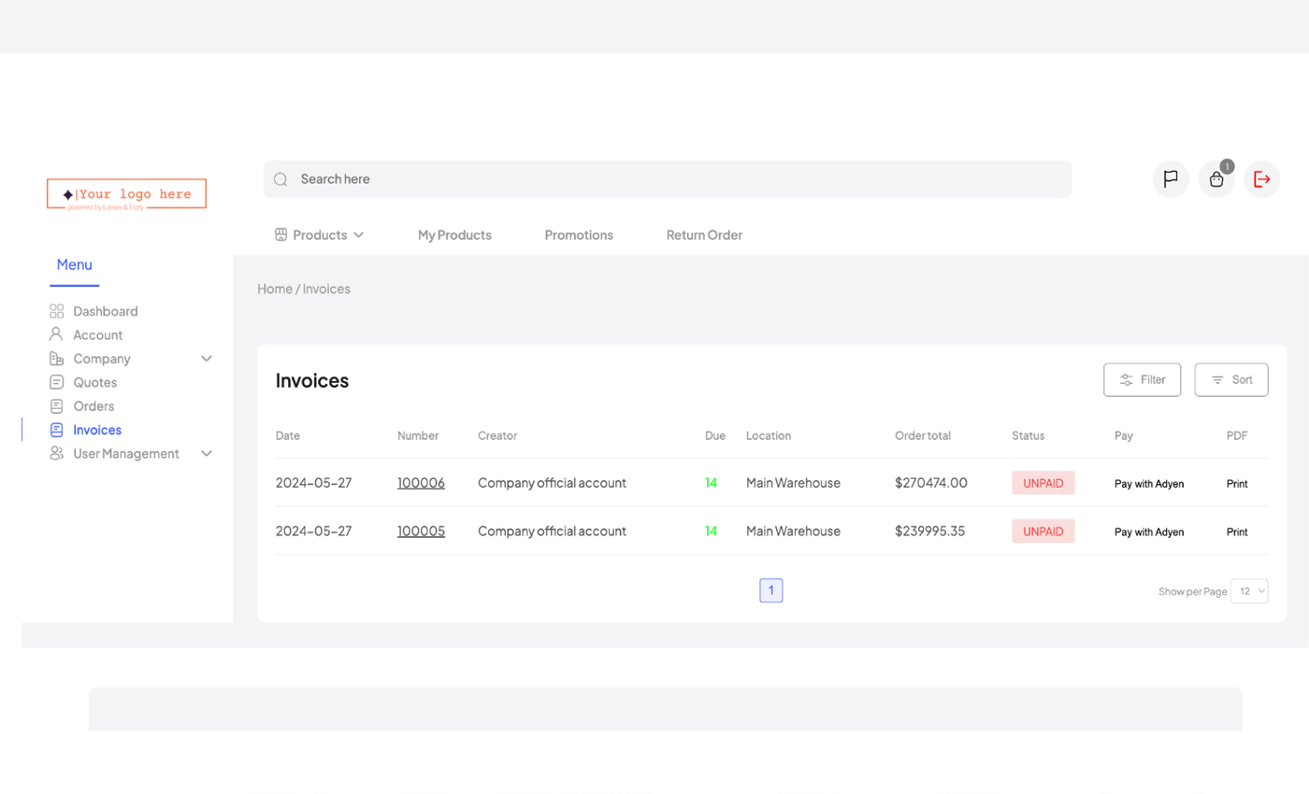Click the flag icon in the header
Screen dimensions: 1309x794
click(x=1170, y=179)
